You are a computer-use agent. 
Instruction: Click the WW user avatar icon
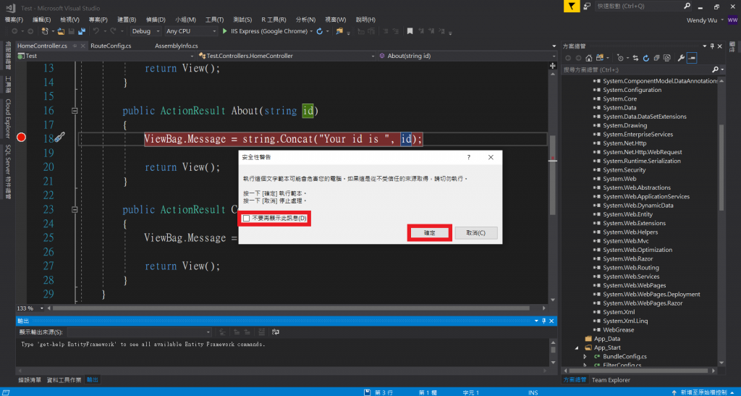pyautogui.click(x=732, y=20)
